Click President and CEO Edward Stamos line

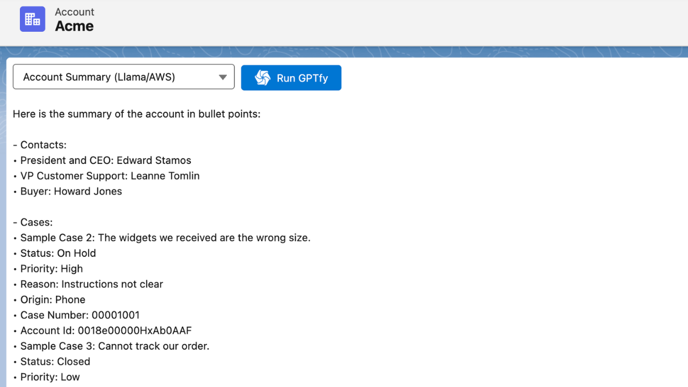tap(105, 160)
